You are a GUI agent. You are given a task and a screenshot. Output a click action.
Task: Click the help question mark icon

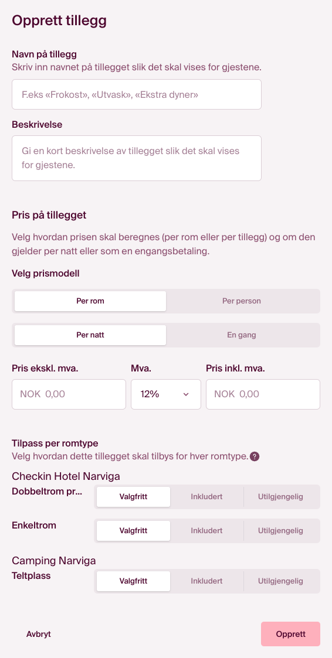pyautogui.click(x=254, y=456)
